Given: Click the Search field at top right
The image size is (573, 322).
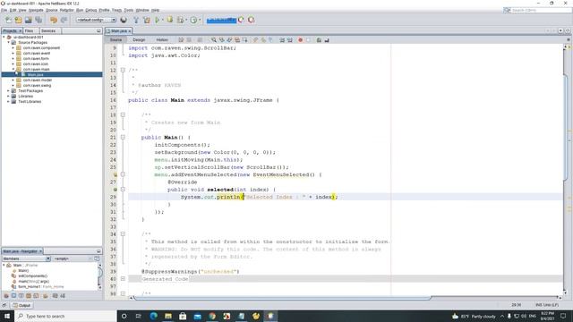Looking at the screenshot, I should pos(537,10).
